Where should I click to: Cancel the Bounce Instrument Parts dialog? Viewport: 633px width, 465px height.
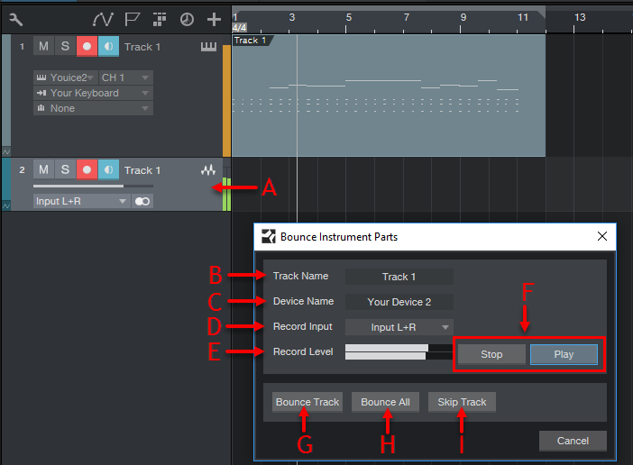pyautogui.click(x=573, y=441)
